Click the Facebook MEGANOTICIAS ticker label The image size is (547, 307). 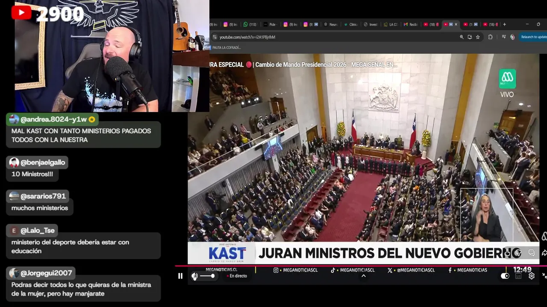click(468, 270)
